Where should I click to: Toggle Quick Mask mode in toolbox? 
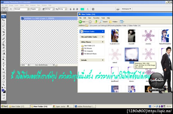tap(3, 95)
